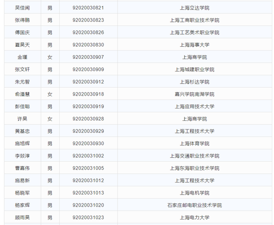274x225 pixels.
Task: Click gender 女 in 许昊 row
Action: tap(50, 119)
